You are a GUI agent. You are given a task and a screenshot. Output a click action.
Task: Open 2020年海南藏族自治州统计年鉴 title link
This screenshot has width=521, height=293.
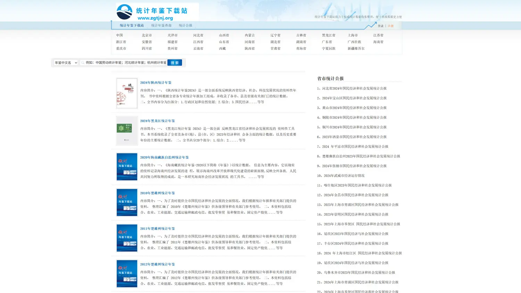tap(164, 157)
